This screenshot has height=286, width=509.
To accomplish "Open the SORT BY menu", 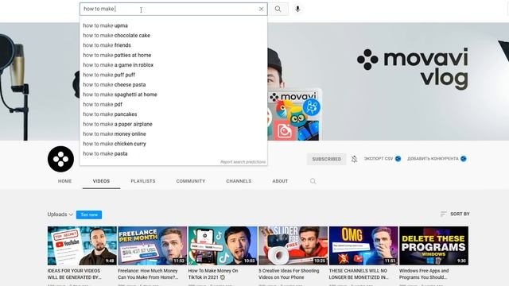I will (x=455, y=214).
